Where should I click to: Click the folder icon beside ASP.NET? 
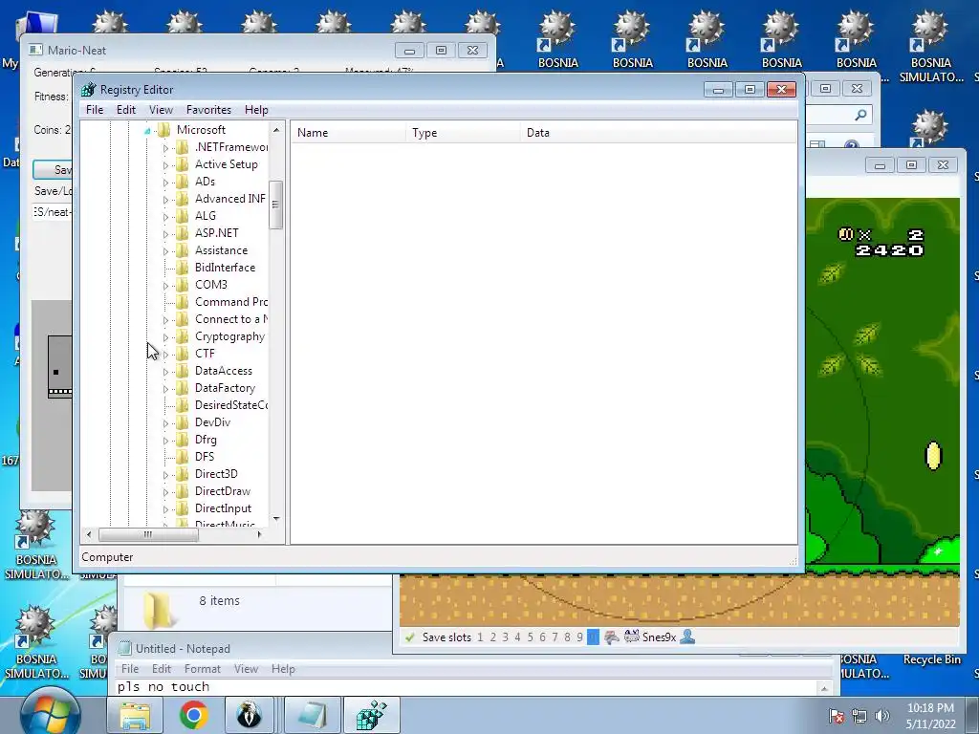pyautogui.click(x=183, y=233)
